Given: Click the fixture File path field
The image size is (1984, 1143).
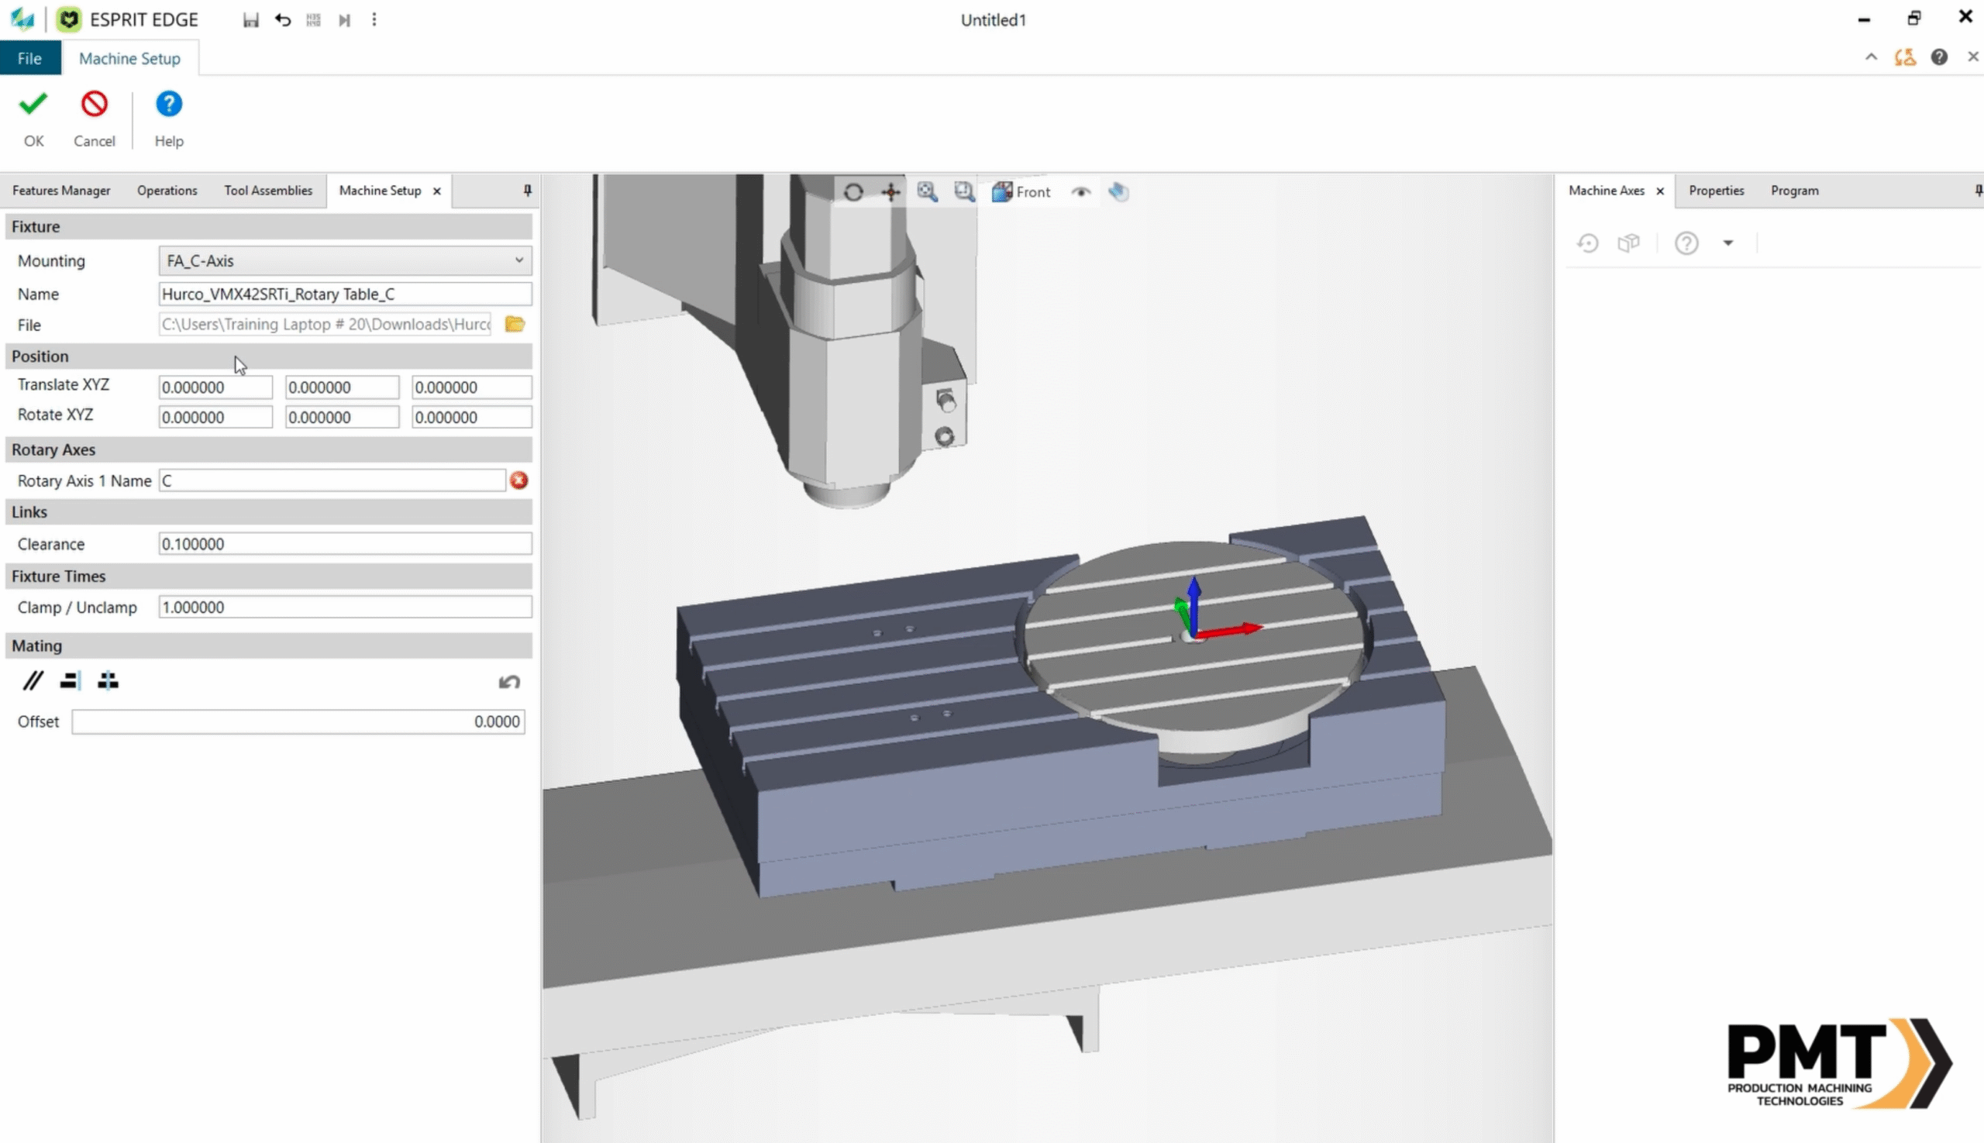Looking at the screenshot, I should click(x=325, y=324).
